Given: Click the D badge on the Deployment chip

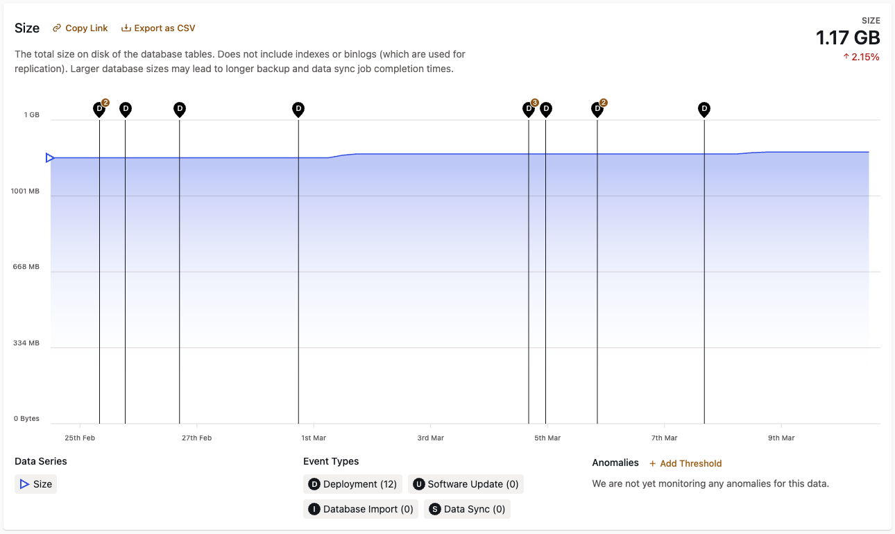Looking at the screenshot, I should pos(314,484).
